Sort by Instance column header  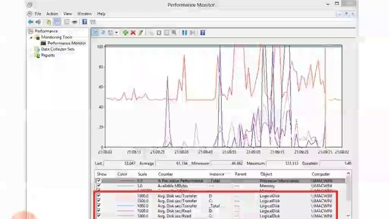point(216,174)
